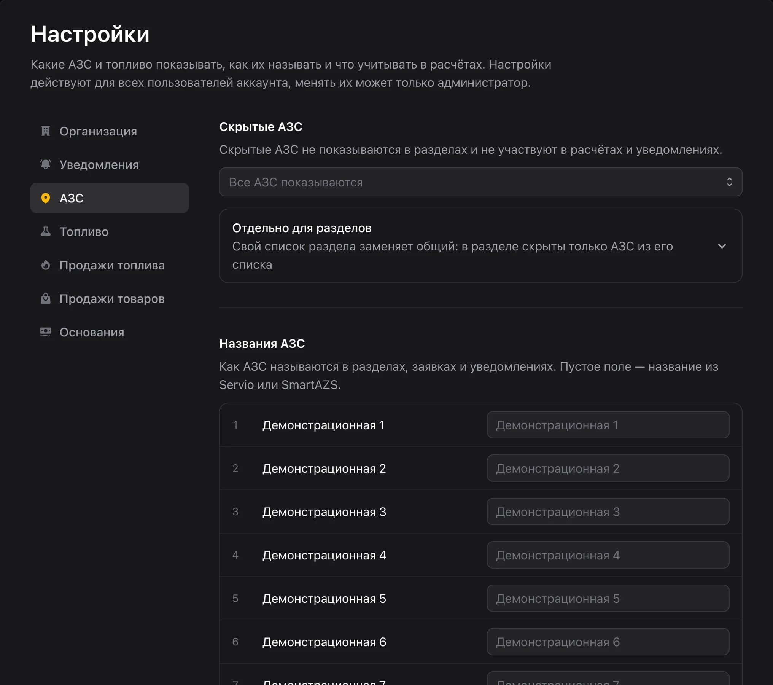Click the shopping bag icon next to Продажи товаров
The width and height of the screenshot is (773, 685).
click(x=46, y=299)
